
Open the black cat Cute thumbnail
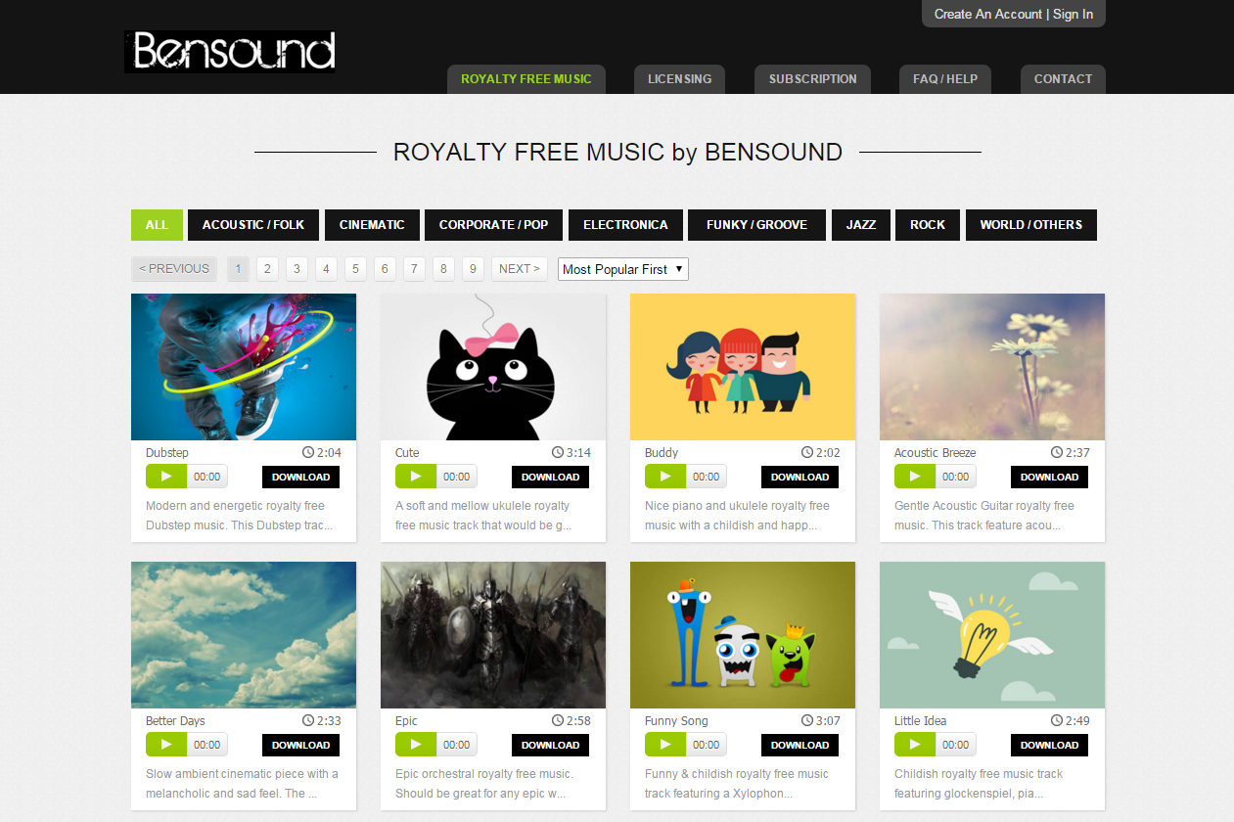(493, 367)
